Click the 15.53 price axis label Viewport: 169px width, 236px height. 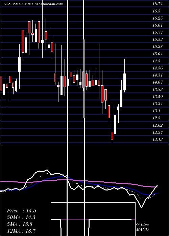coord(158,39)
